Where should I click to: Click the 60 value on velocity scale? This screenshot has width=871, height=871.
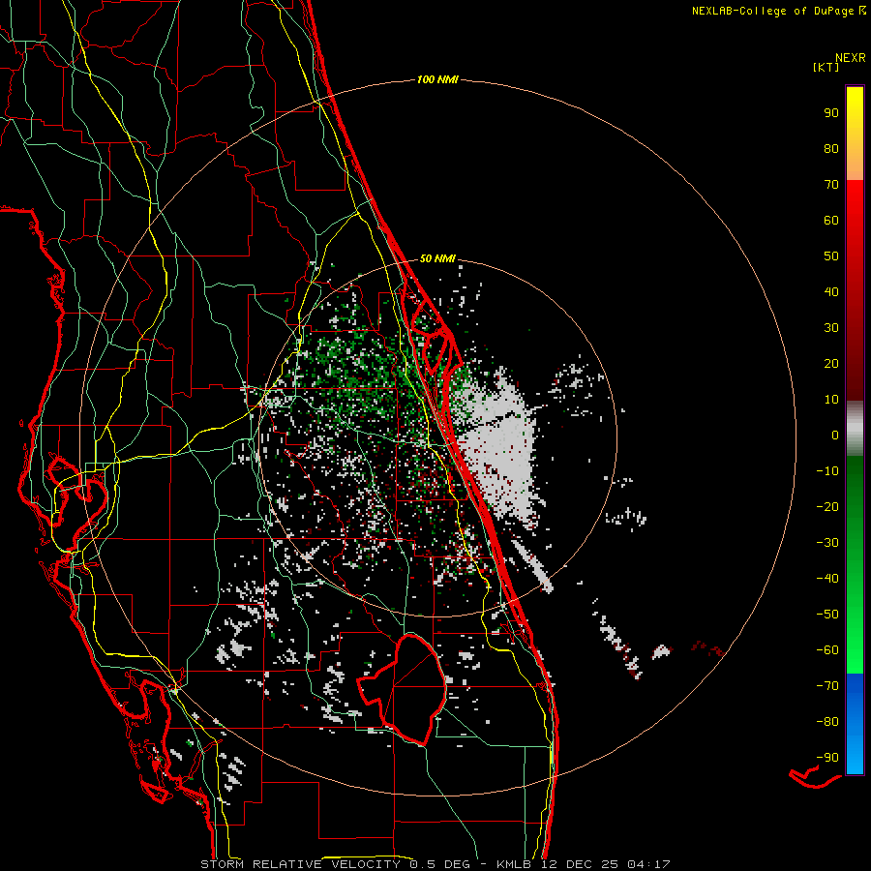pos(831,220)
